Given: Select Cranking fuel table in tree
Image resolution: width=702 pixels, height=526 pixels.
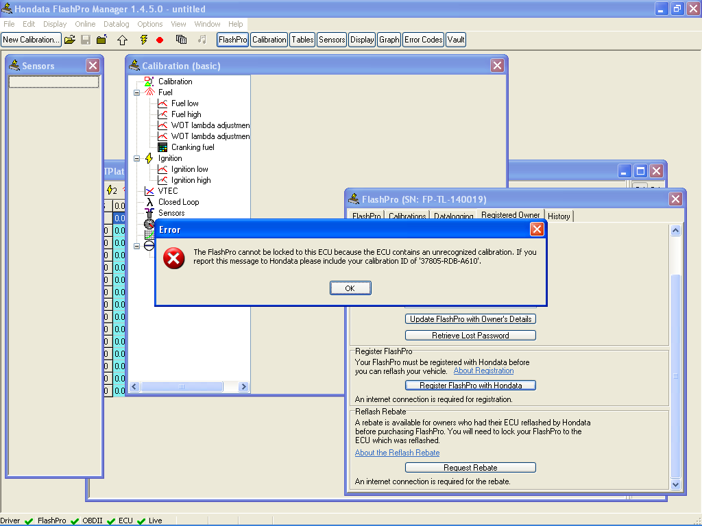Looking at the screenshot, I should coord(192,147).
